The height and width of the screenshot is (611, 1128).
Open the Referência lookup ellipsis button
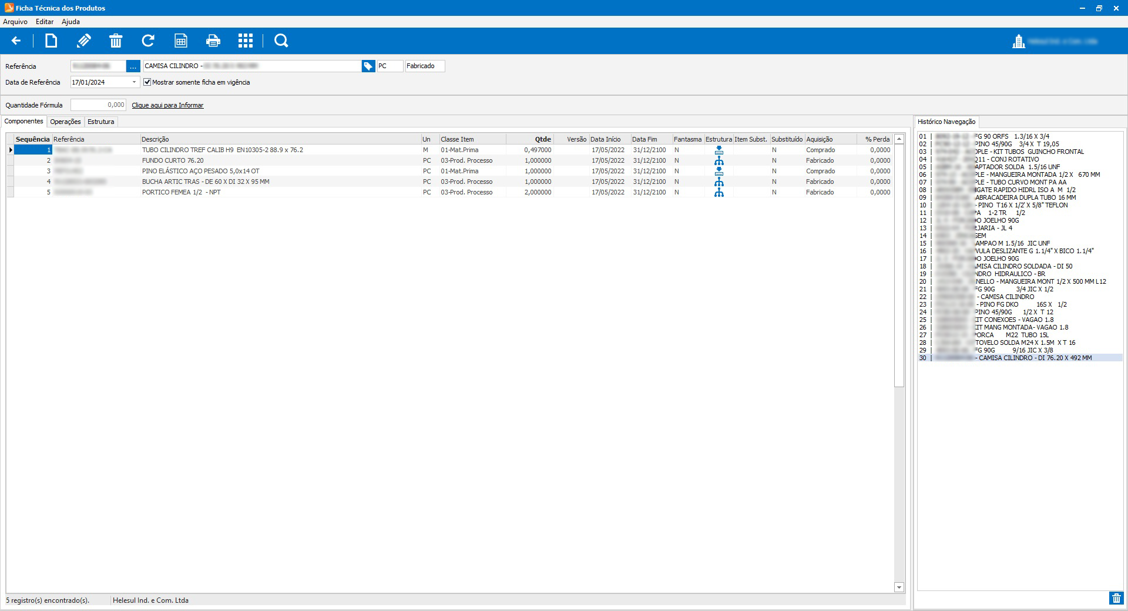point(133,66)
